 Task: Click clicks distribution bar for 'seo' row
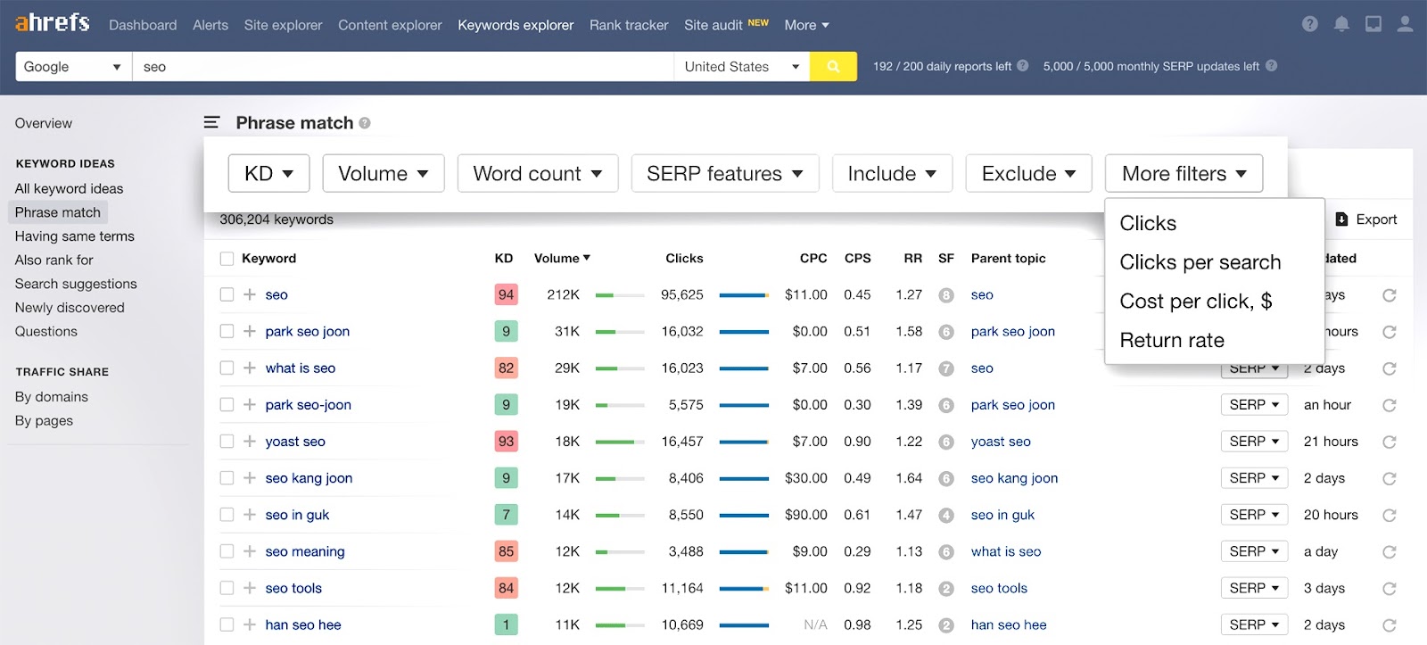pyautogui.click(x=744, y=295)
